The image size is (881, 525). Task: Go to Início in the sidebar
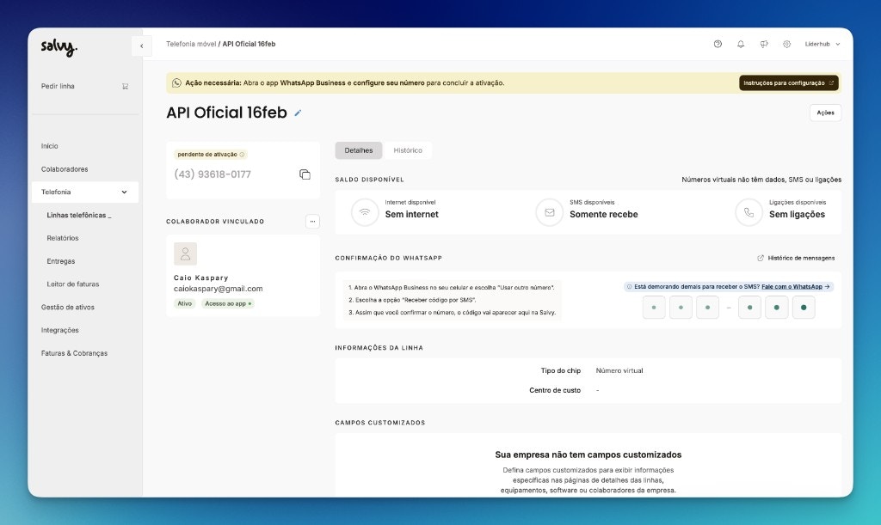pyautogui.click(x=49, y=146)
